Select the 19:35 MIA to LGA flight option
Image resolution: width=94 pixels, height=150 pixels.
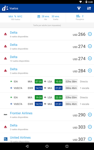(47, 101)
